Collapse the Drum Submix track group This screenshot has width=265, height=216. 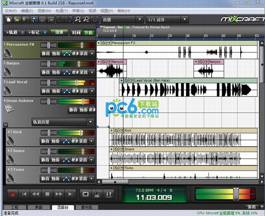(x=6, y=125)
